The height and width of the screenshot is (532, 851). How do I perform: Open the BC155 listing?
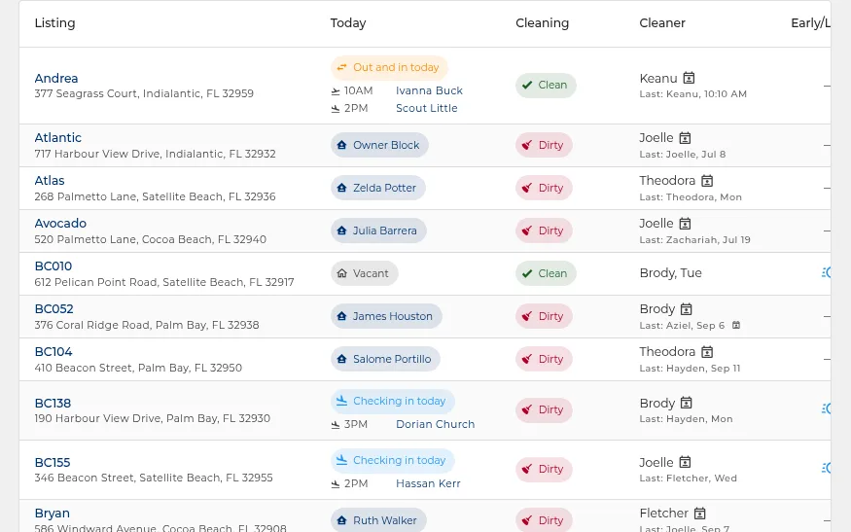click(53, 463)
